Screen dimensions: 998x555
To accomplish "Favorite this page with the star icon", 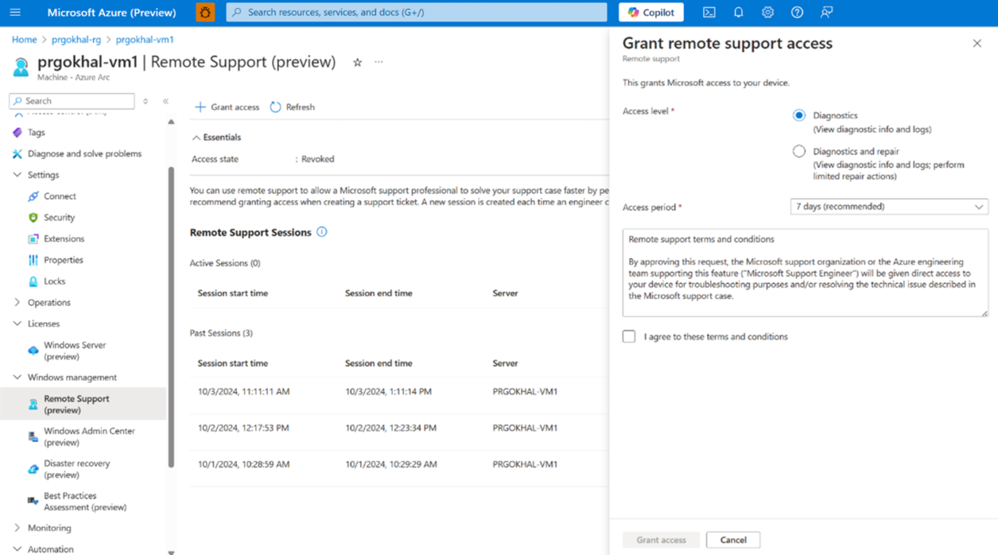I will click(357, 62).
